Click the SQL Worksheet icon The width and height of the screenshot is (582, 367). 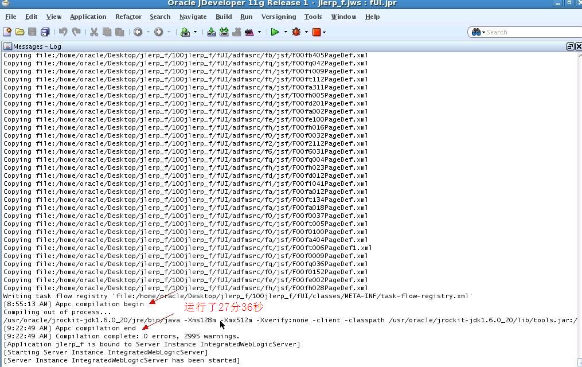click(x=185, y=32)
